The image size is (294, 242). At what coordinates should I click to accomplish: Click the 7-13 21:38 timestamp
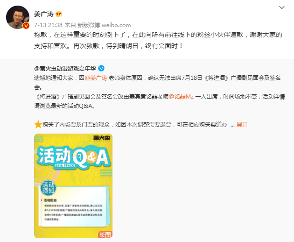48,25
